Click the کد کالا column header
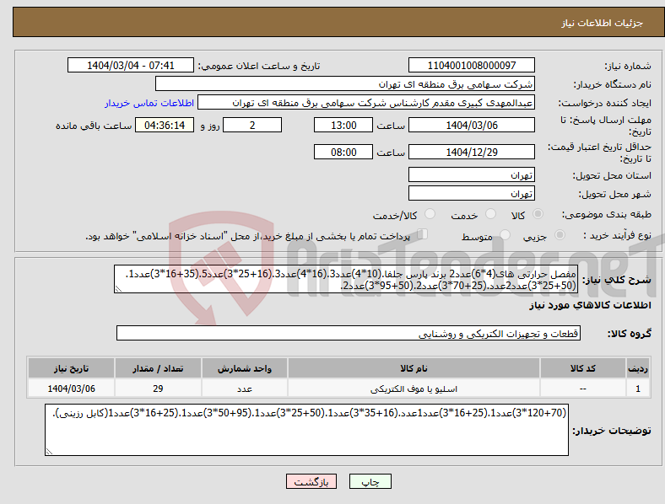The height and width of the screenshot is (504, 665). (583, 368)
